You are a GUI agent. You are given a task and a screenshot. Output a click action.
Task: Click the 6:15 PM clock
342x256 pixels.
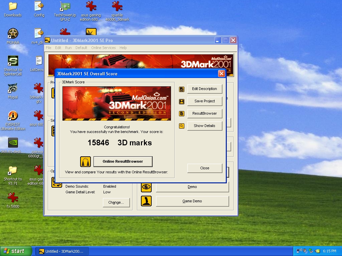[329, 251]
